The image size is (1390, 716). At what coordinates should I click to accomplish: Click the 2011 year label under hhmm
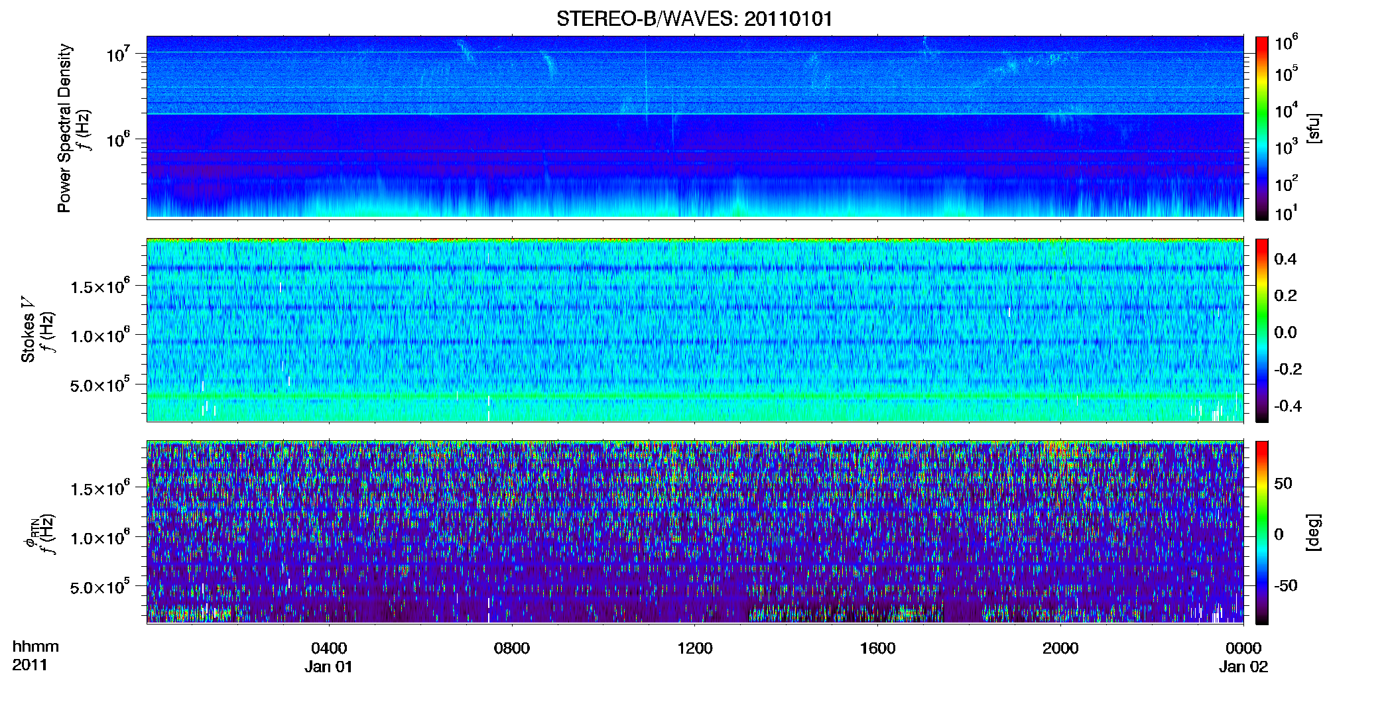(30, 665)
